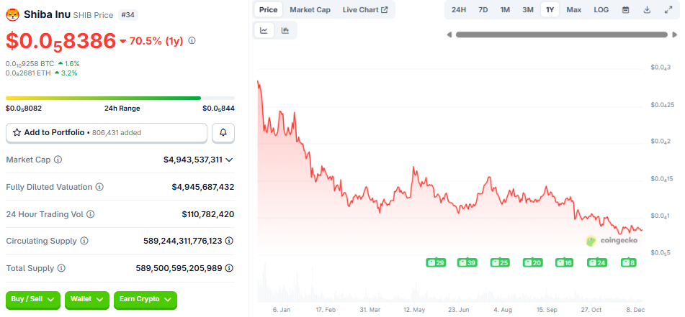Screen dimensions: 685x317
Task: Open info tooltip next to 70.5% (1y)
Action: coord(192,40)
